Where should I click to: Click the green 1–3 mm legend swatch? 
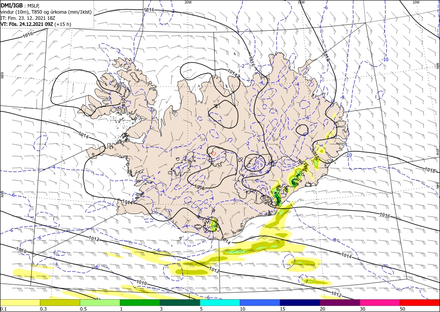pos(140,302)
